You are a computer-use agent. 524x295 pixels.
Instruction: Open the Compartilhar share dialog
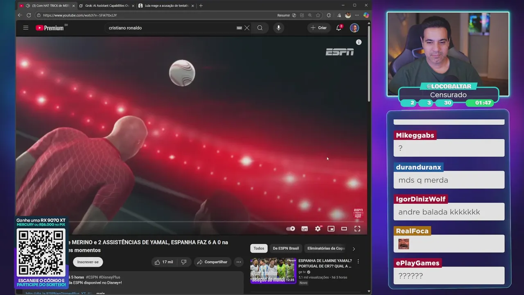pyautogui.click(x=212, y=262)
